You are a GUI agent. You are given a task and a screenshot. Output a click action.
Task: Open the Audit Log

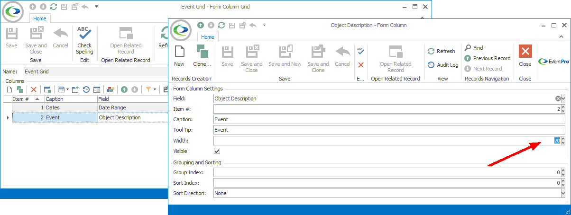(443, 65)
